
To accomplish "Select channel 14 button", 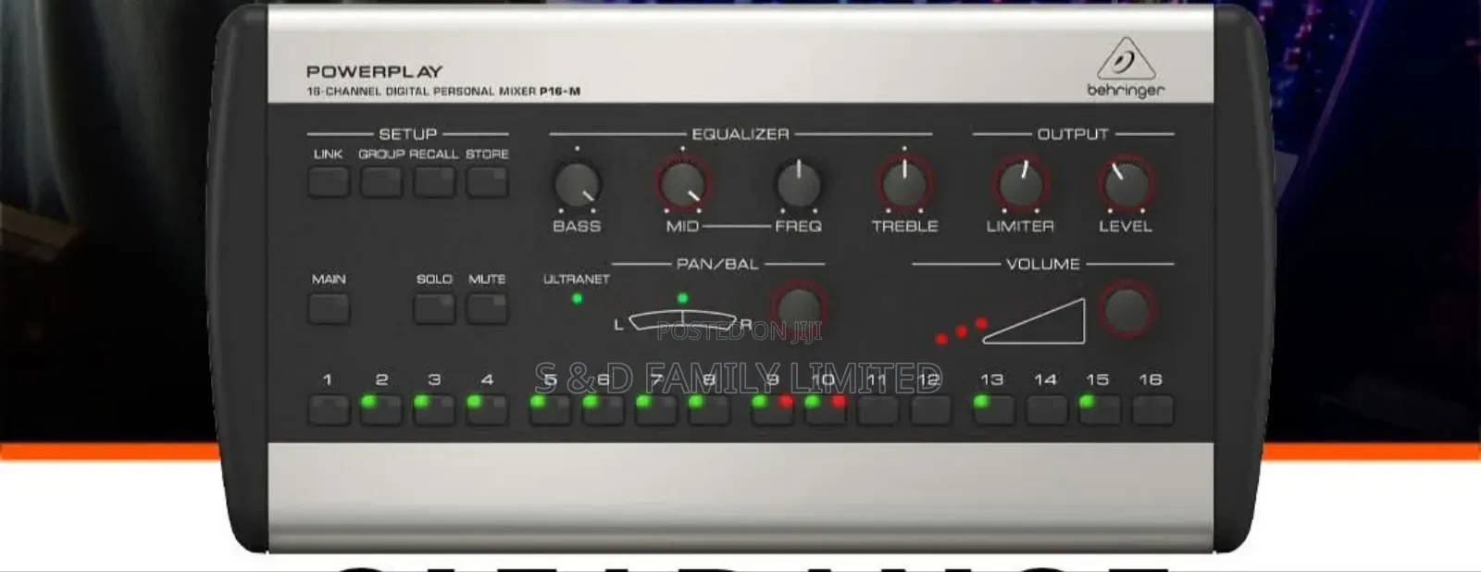I will pos(1046,410).
